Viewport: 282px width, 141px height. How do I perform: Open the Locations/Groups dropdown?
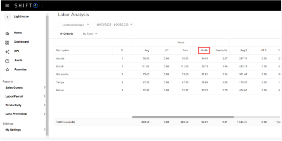coord(74,25)
